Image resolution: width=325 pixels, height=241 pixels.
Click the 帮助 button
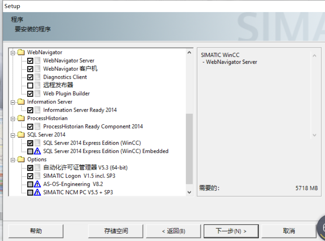pos(36,231)
